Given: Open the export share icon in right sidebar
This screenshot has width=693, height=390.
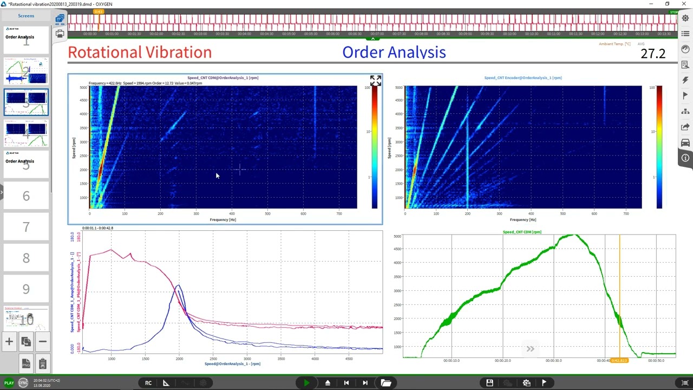Looking at the screenshot, I should click(x=685, y=127).
